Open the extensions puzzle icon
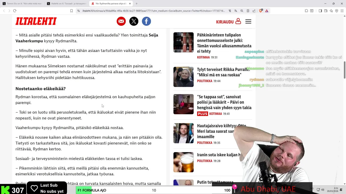This screenshot has width=346, height=194. (x=306, y=11)
